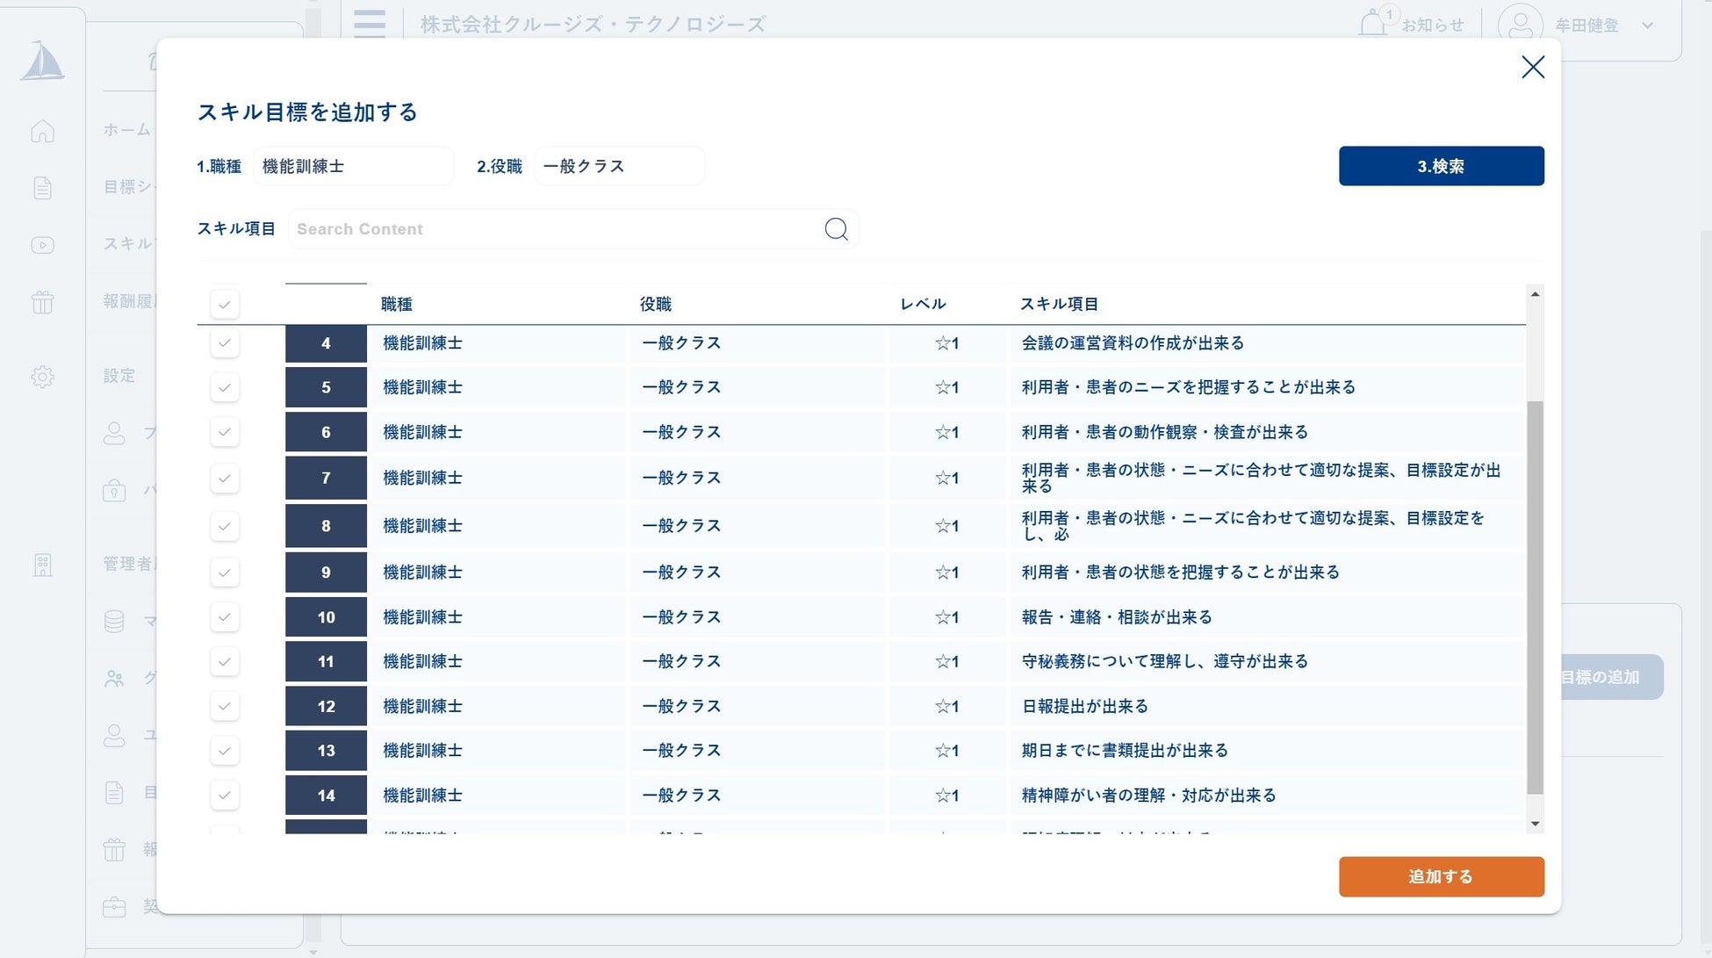1712x958 pixels.
Task: Open the 役職 dropdown showing 一般クラス
Action: 619,166
